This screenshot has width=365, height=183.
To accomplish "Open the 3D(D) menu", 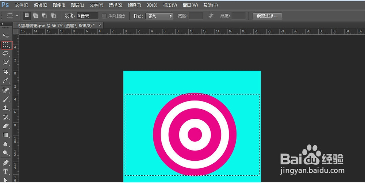I will pos(152,5).
